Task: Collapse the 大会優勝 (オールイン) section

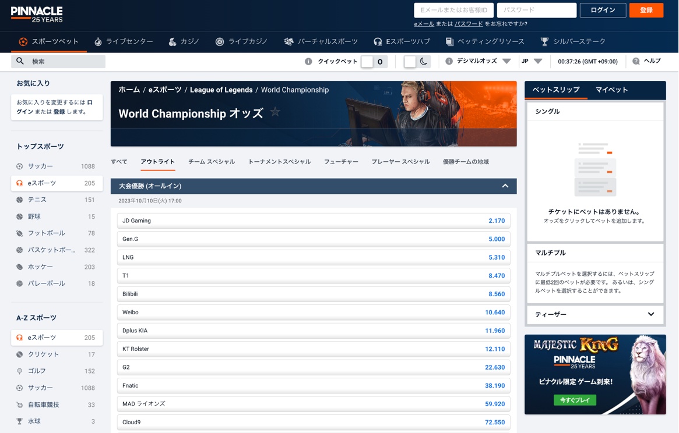Action: [505, 186]
